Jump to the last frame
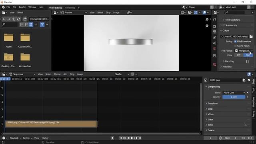This screenshot has width=256, height=144. [x=140, y=138]
